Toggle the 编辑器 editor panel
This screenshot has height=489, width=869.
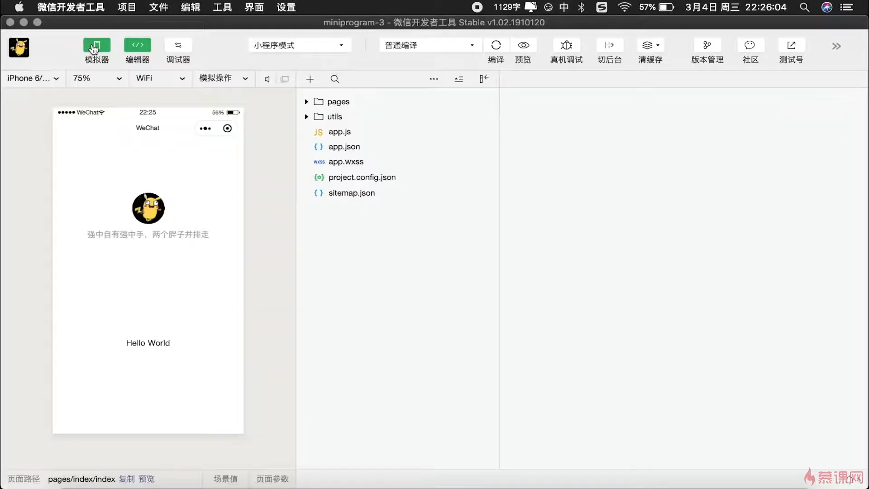[x=138, y=45]
